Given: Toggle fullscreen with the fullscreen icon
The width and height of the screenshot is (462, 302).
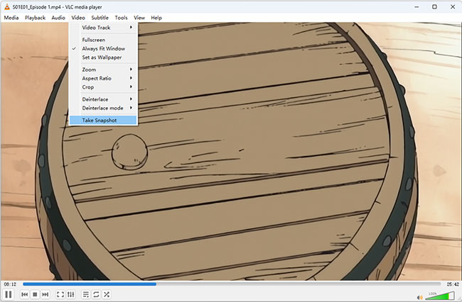Looking at the screenshot, I should click(60, 294).
